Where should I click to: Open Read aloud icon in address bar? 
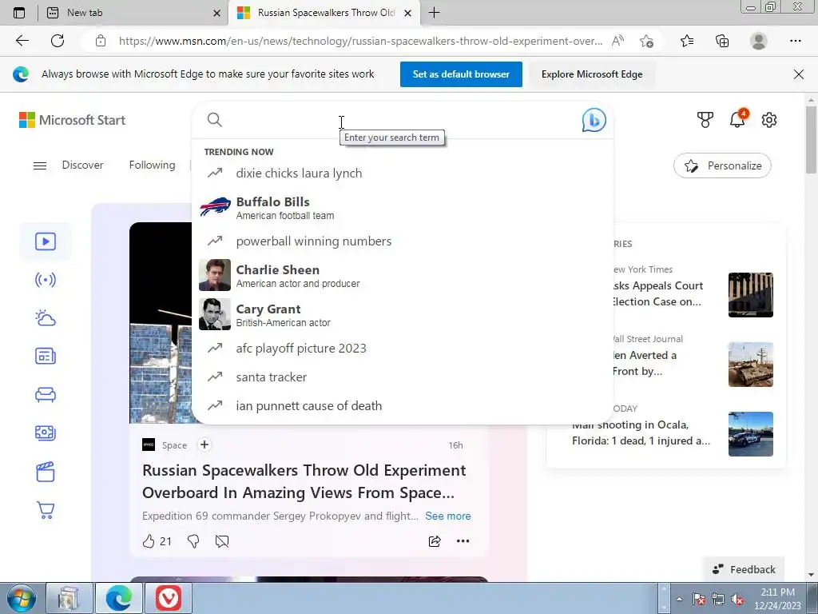coord(617,41)
